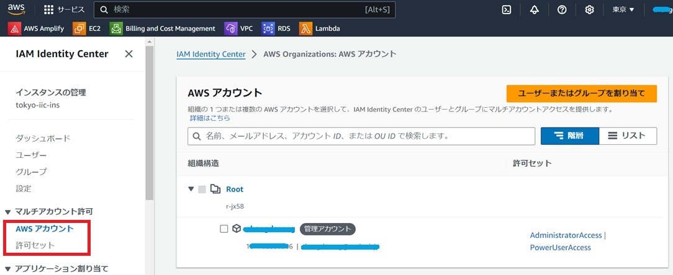Open the グループ sidebar item
The image size is (673, 275).
click(31, 172)
